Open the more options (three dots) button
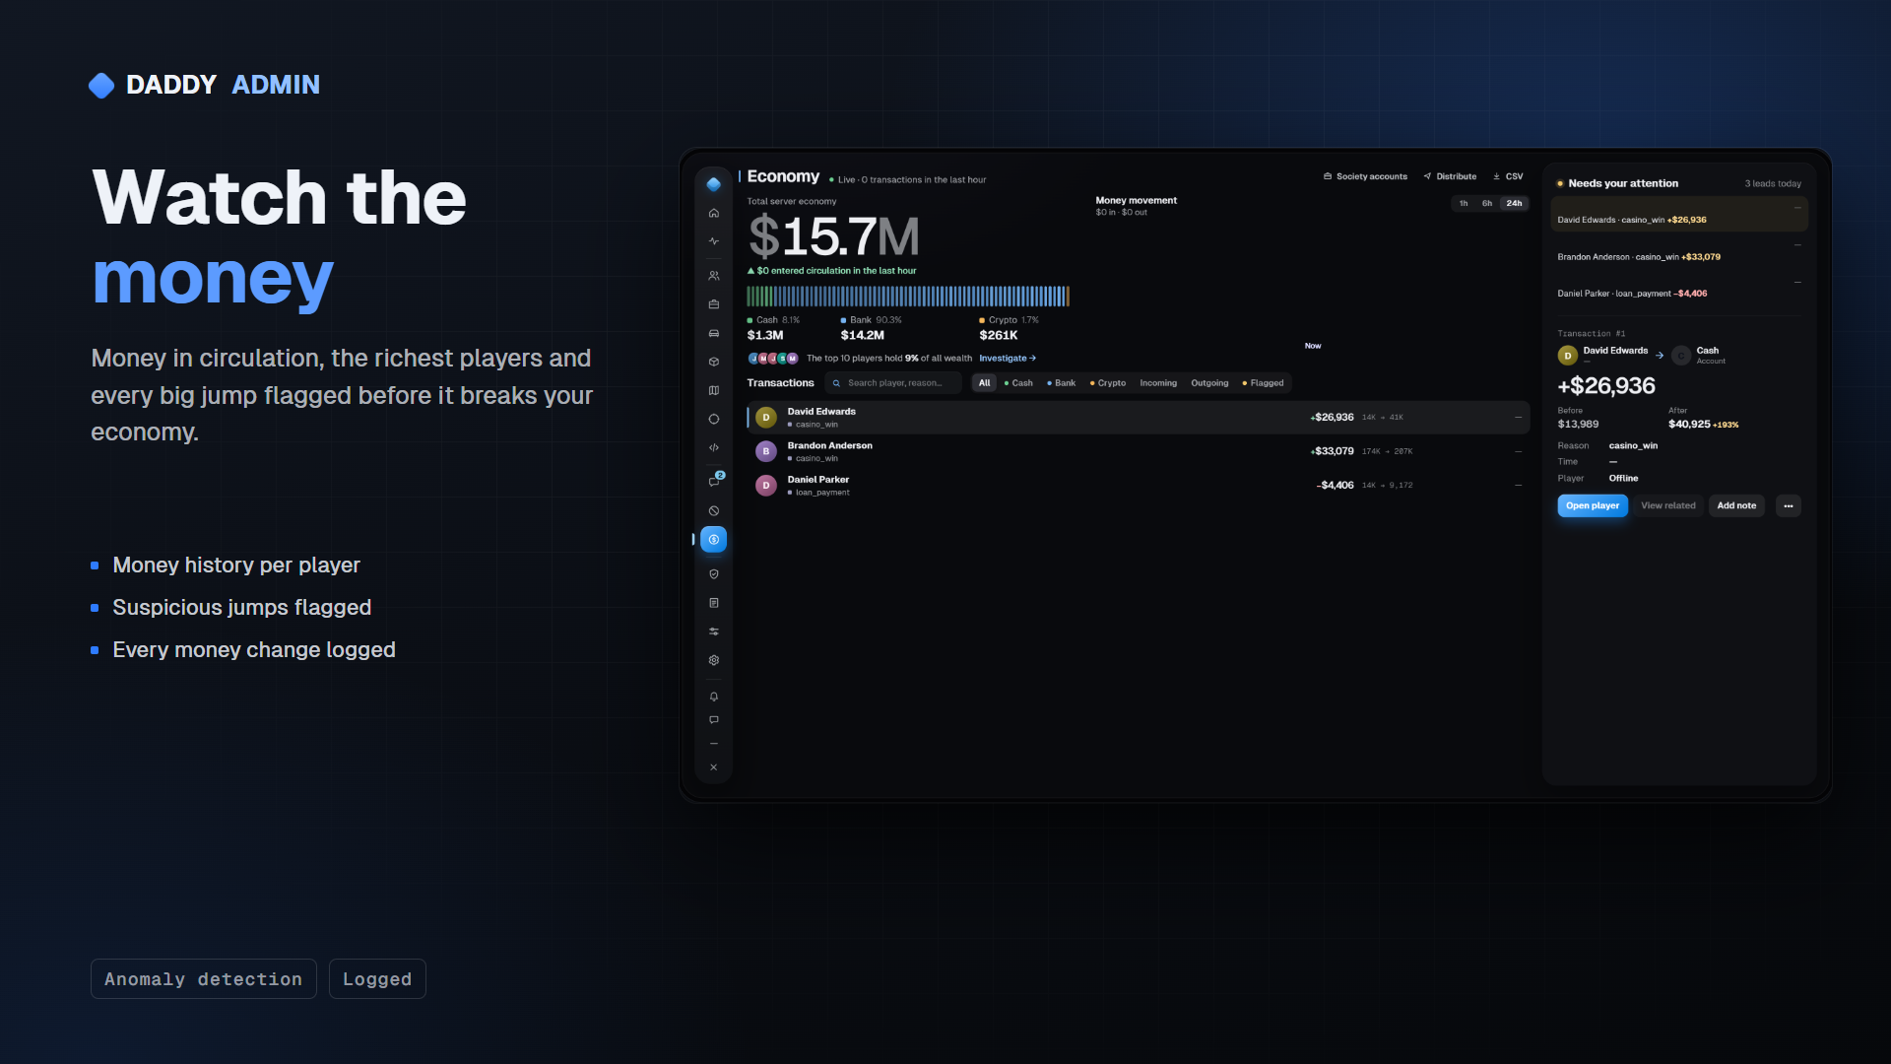Image resolution: width=1891 pixels, height=1064 pixels. point(1789,506)
